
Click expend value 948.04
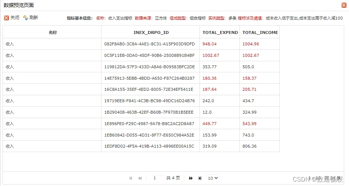[x=209, y=44]
